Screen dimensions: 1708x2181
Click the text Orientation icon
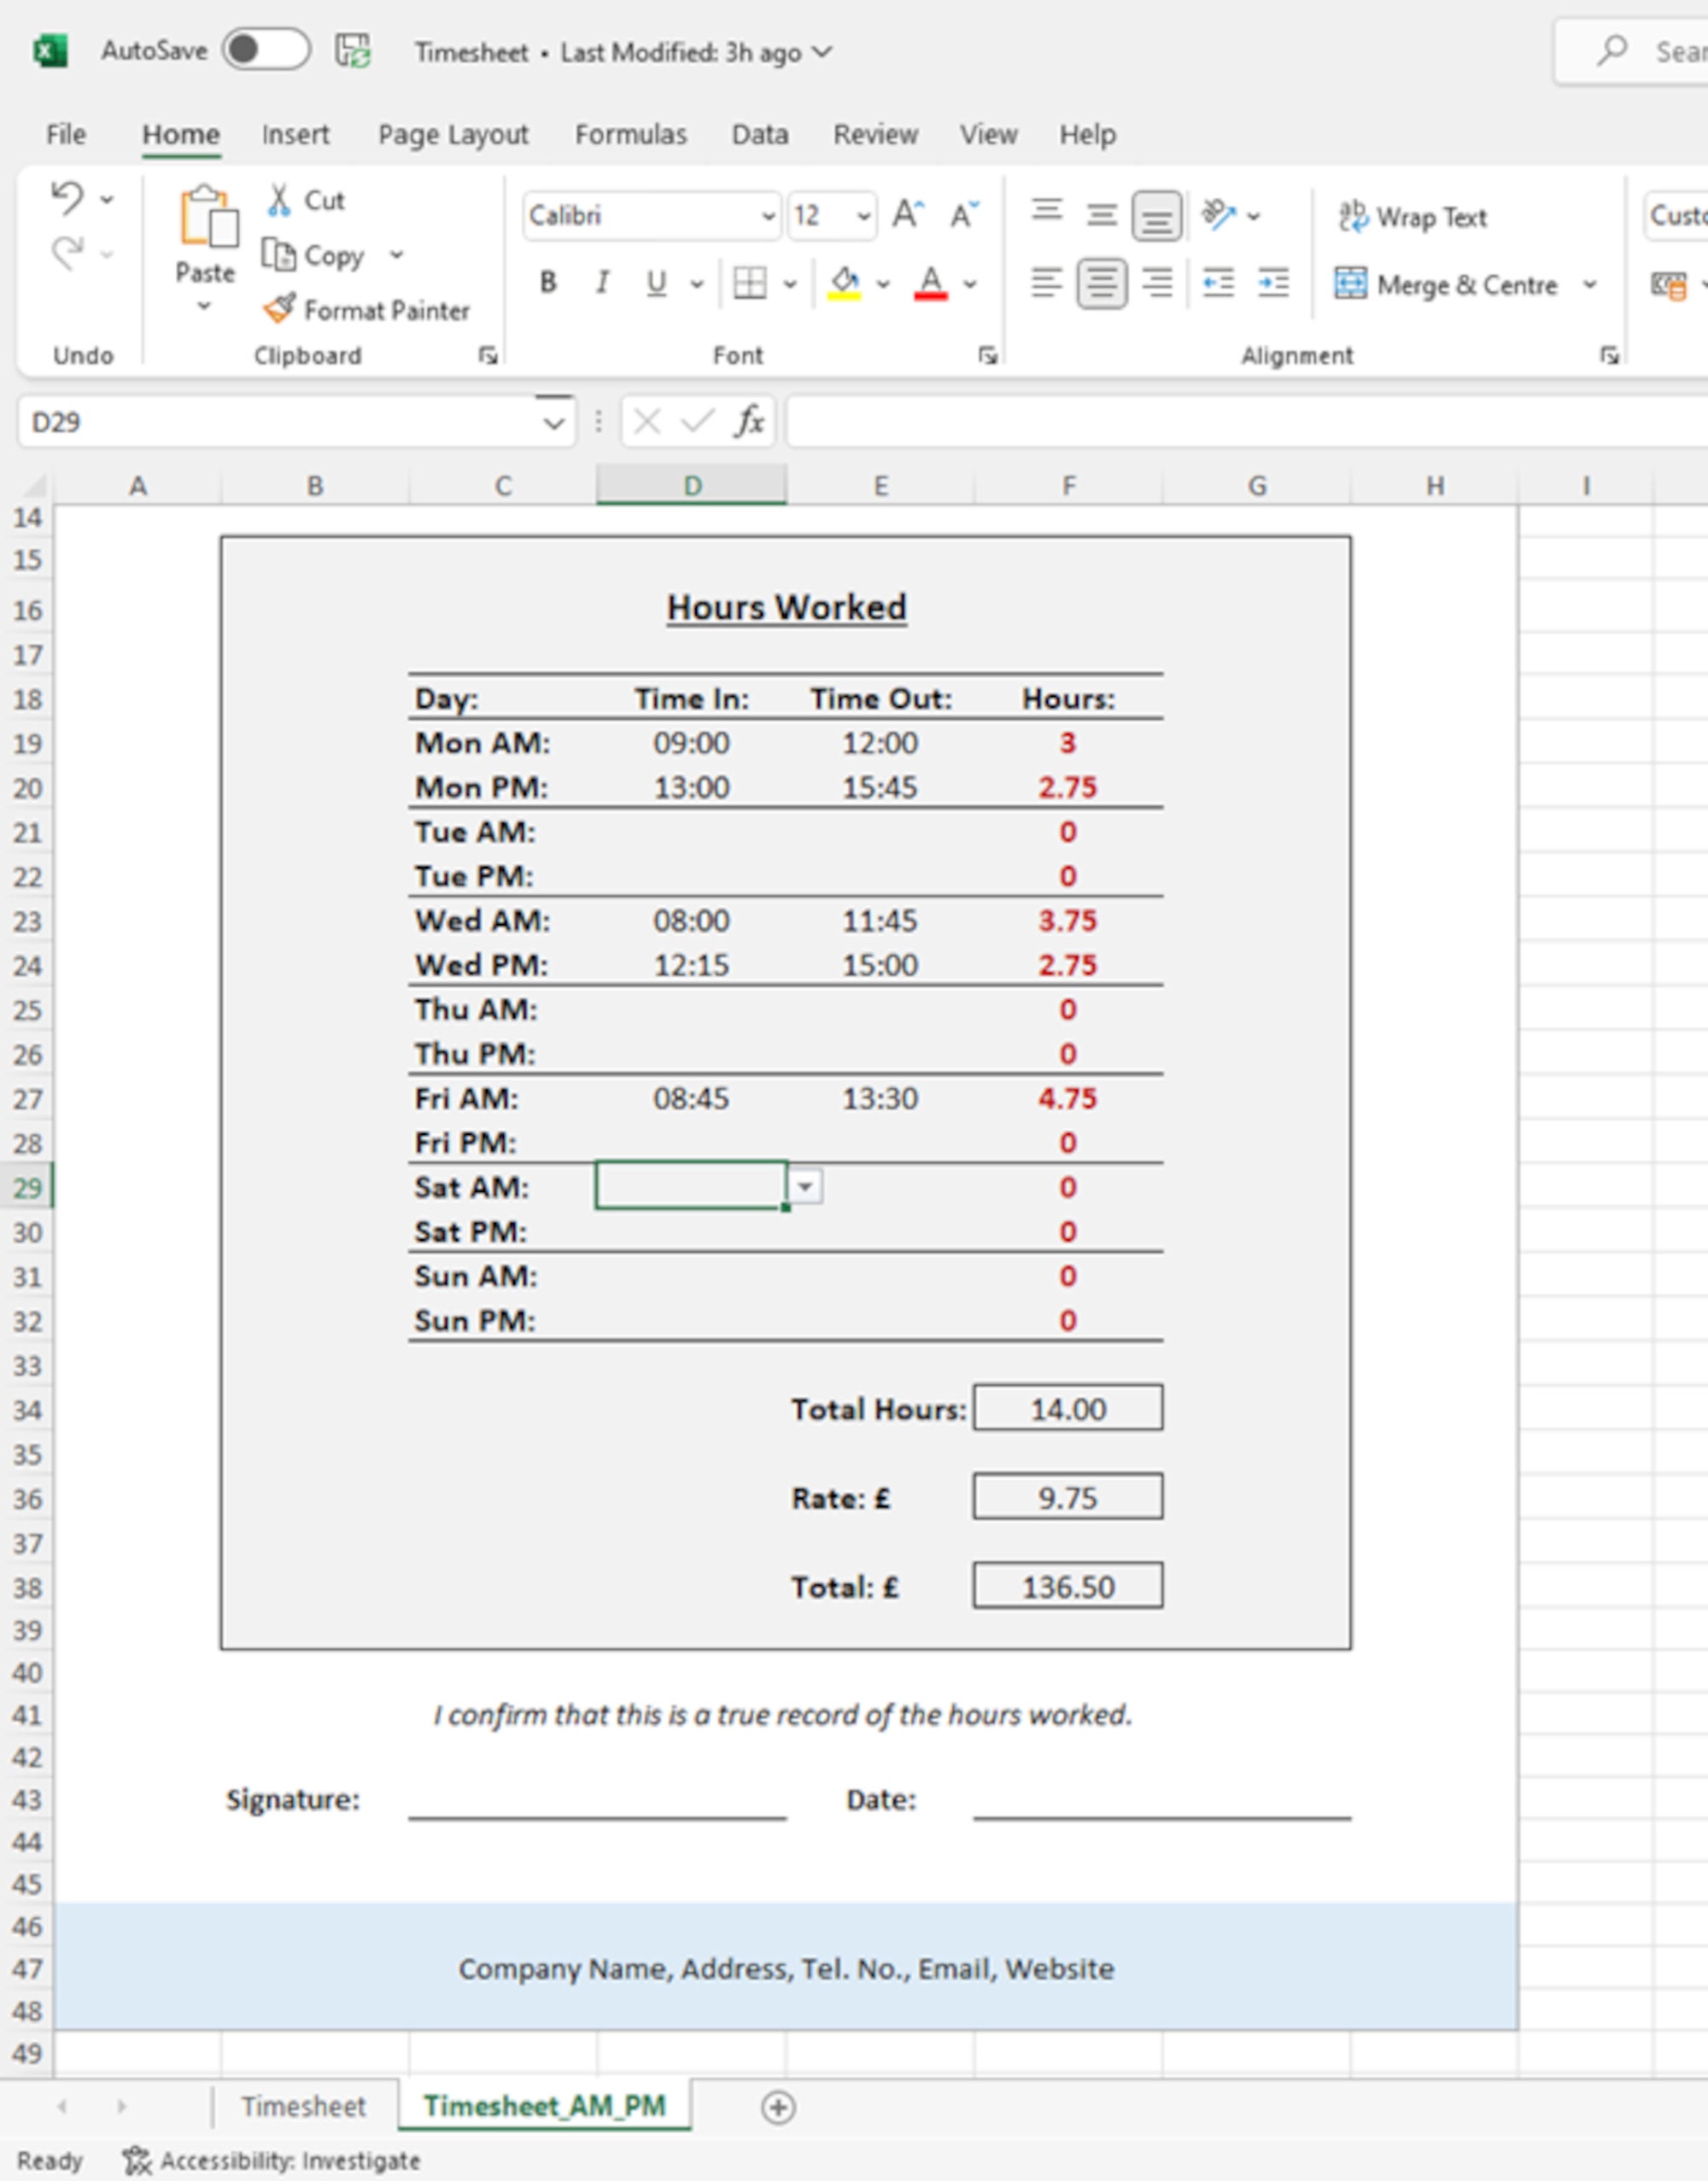click(x=1219, y=214)
